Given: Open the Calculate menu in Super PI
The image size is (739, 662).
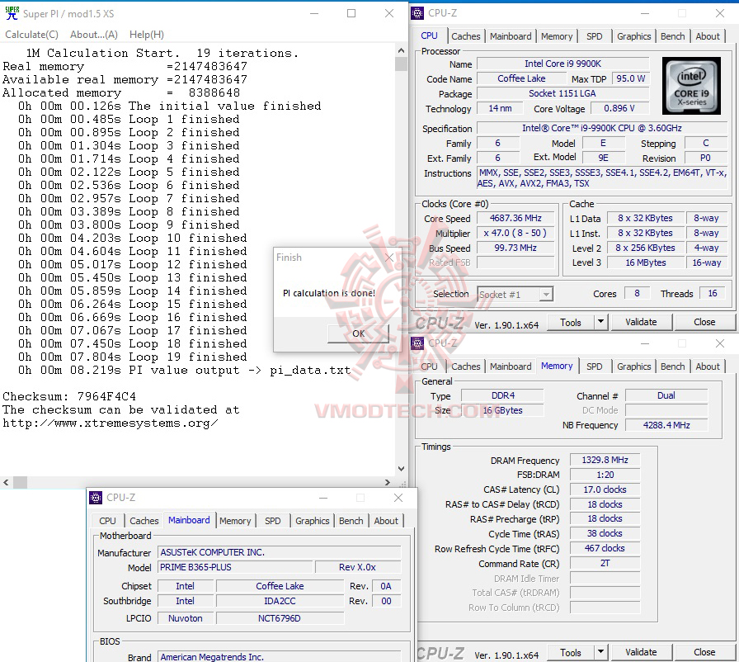Looking at the screenshot, I should 31,34.
